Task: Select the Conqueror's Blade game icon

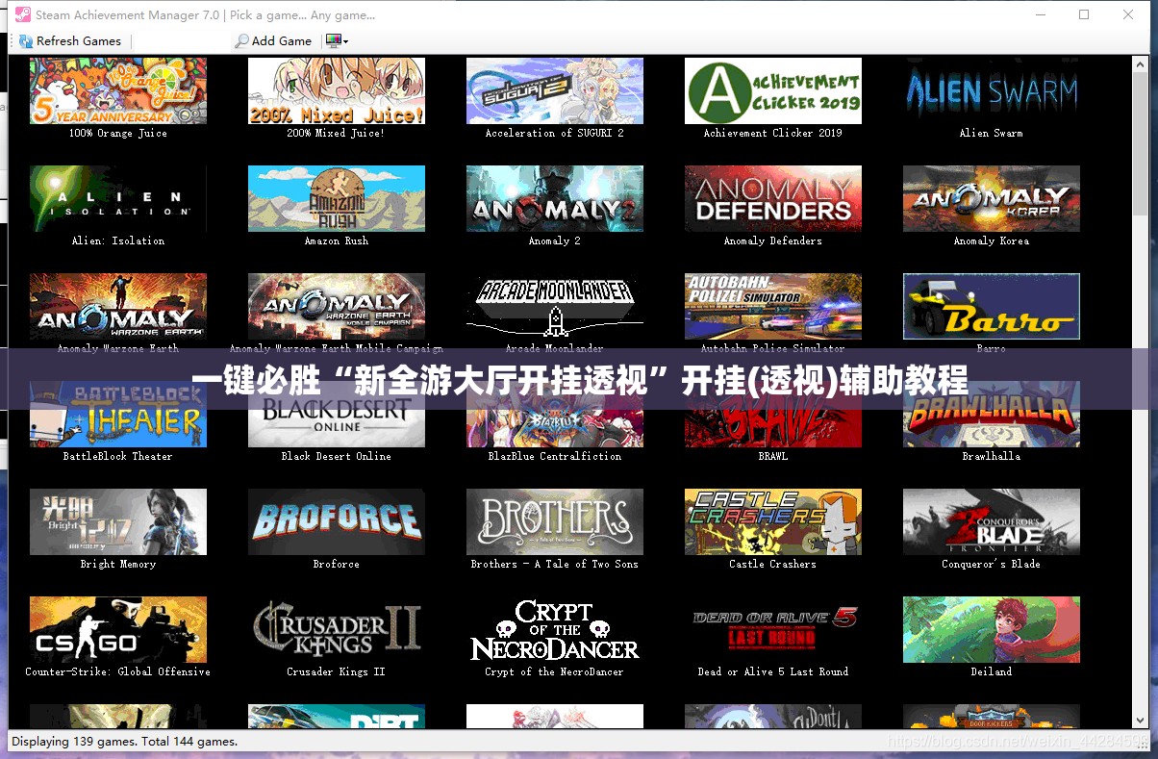Action: (x=992, y=521)
